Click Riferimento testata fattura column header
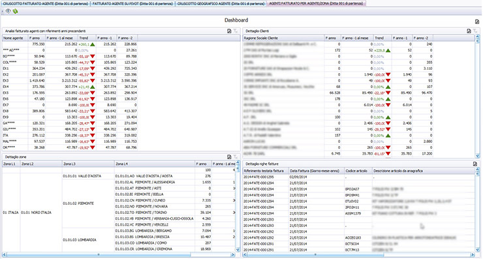Viewport: 483px width, 259px height. (x=266, y=171)
